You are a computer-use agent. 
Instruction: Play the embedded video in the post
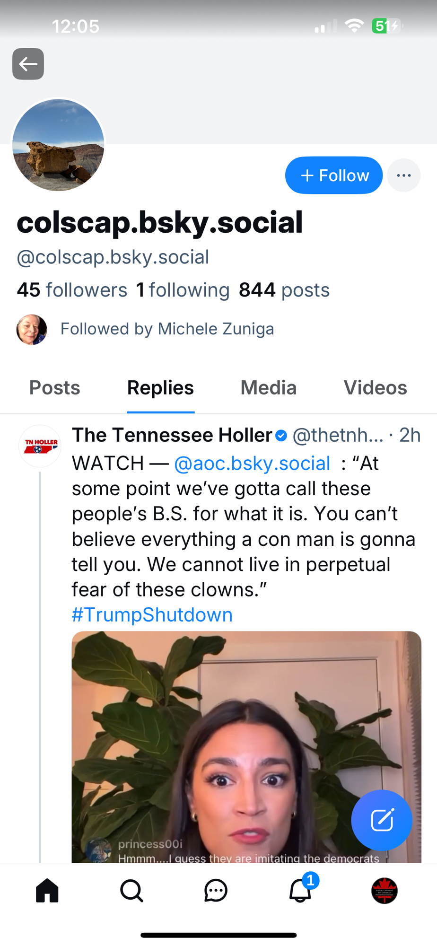[x=246, y=747]
